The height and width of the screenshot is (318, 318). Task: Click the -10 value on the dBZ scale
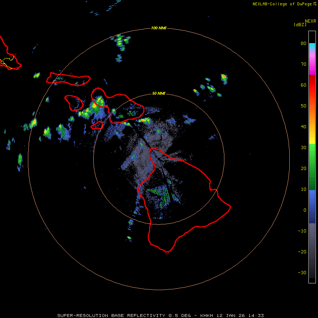pyautogui.click(x=302, y=231)
